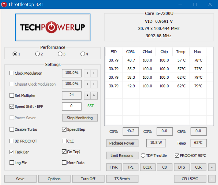Open Package Power readout
Screen dimensions: 218x185
tap(122, 143)
